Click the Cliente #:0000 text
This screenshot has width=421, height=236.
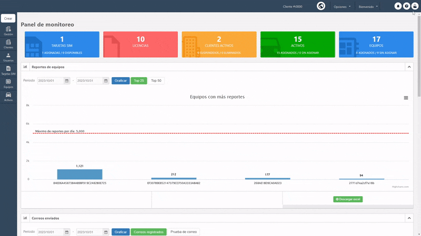point(293,7)
